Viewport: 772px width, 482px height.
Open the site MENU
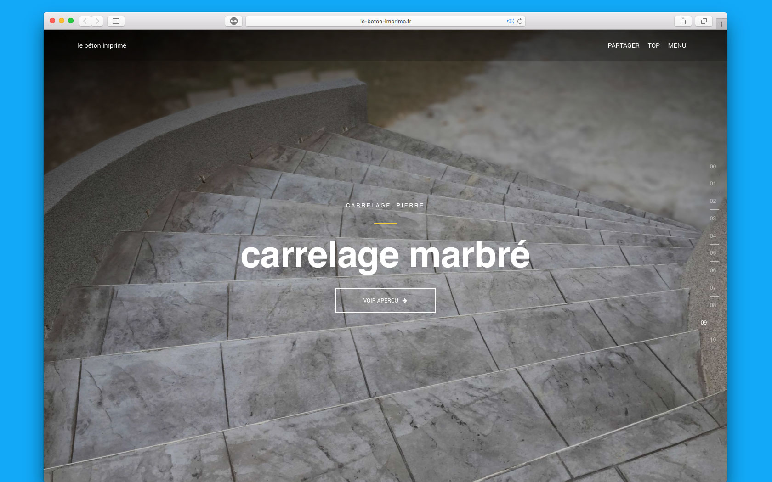(677, 45)
